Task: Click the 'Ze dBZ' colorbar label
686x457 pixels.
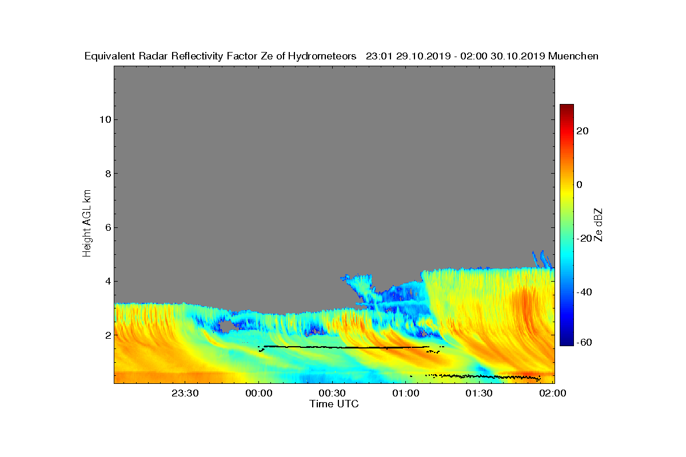Action: (x=599, y=225)
